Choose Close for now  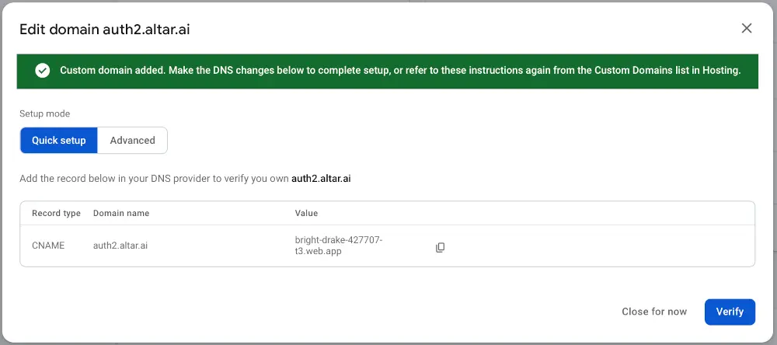(654, 312)
